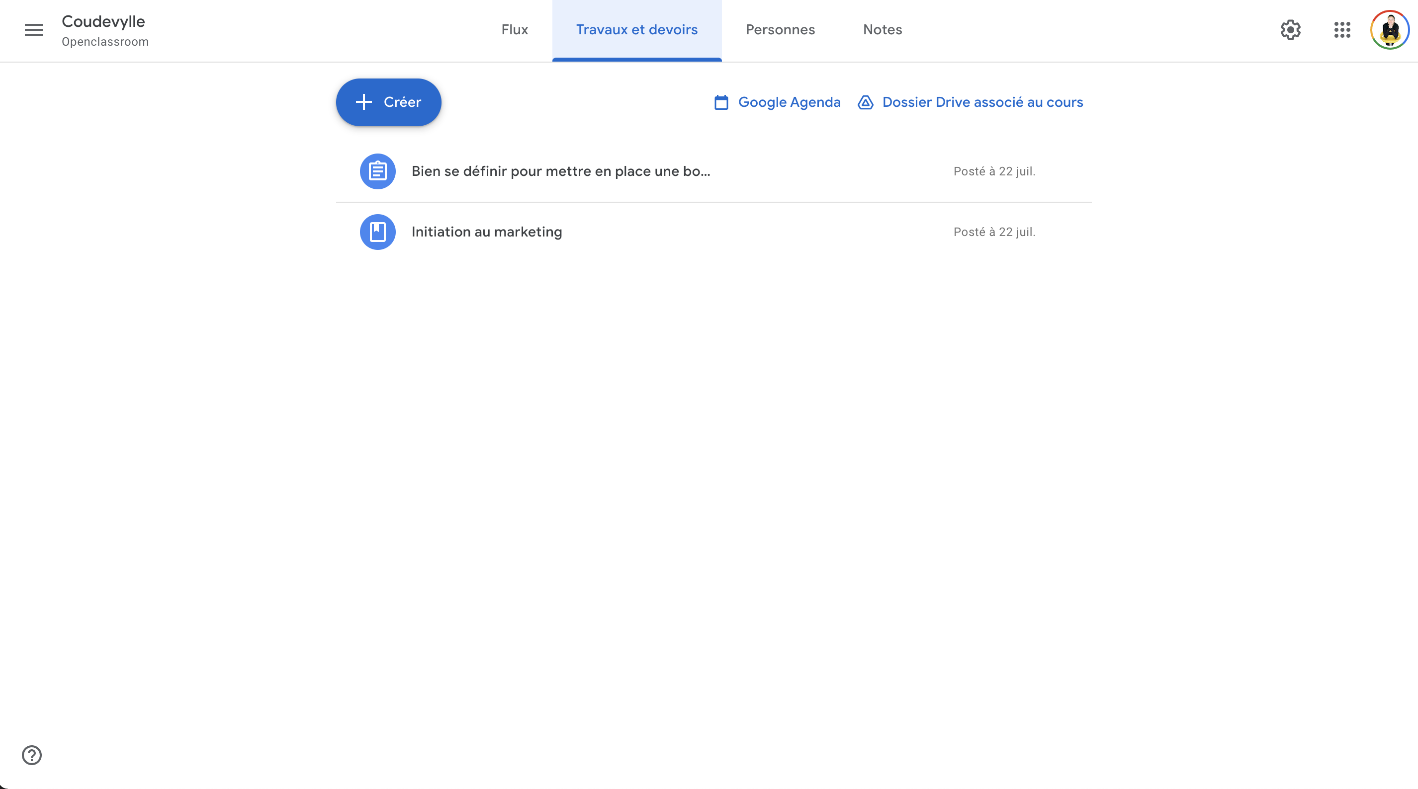Go to the Notes tab
The width and height of the screenshot is (1418, 789).
[883, 30]
